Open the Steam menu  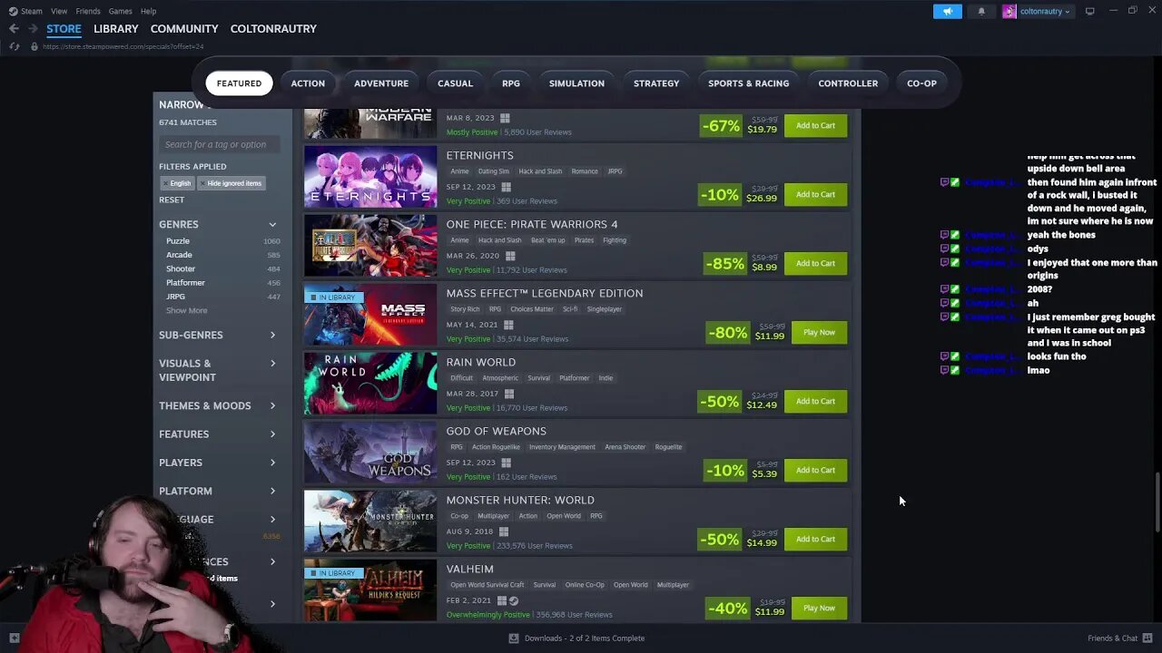click(32, 11)
